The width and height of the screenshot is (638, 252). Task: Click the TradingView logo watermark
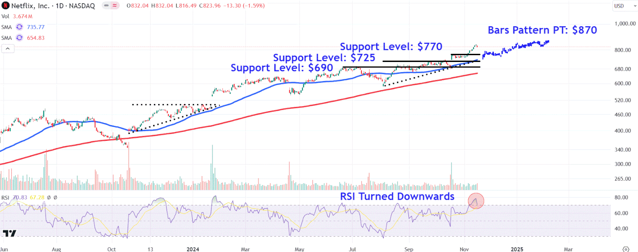click(x=9, y=232)
